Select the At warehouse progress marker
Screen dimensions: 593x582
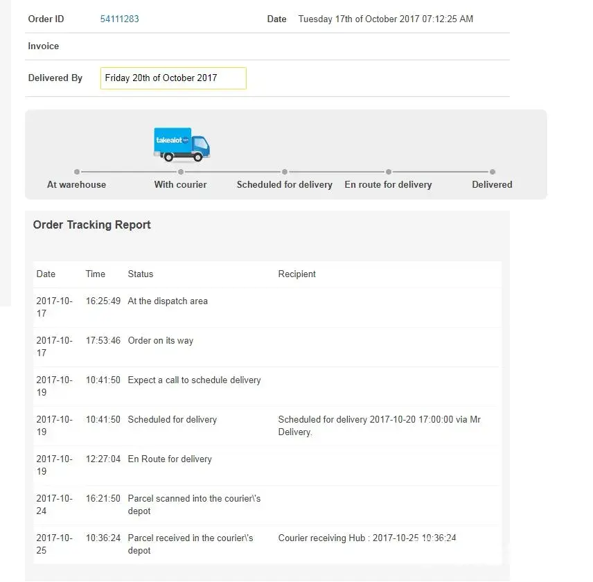click(77, 172)
